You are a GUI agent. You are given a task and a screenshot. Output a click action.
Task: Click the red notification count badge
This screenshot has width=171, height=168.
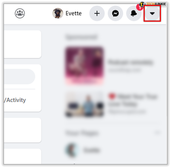click(140, 7)
